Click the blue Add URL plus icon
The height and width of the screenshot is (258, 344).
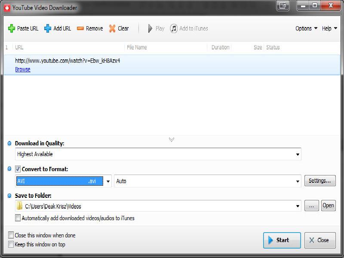click(48, 28)
